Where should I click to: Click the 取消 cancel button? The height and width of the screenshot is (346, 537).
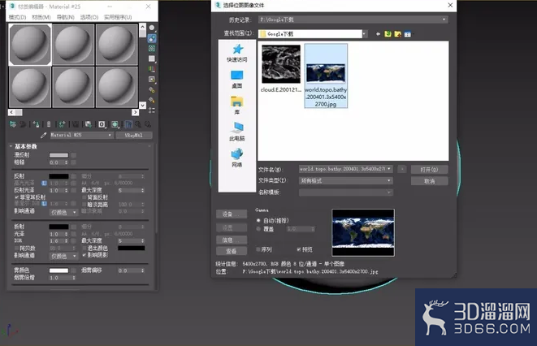tap(430, 181)
